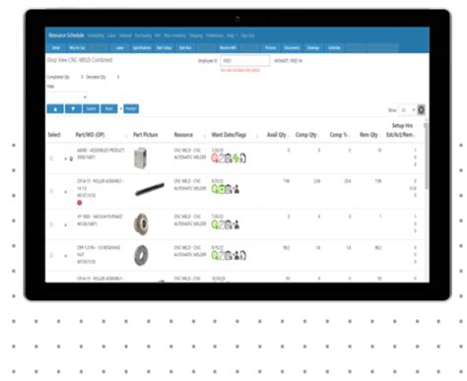
Task: Expand the gear part row details arrow
Action: (65, 225)
